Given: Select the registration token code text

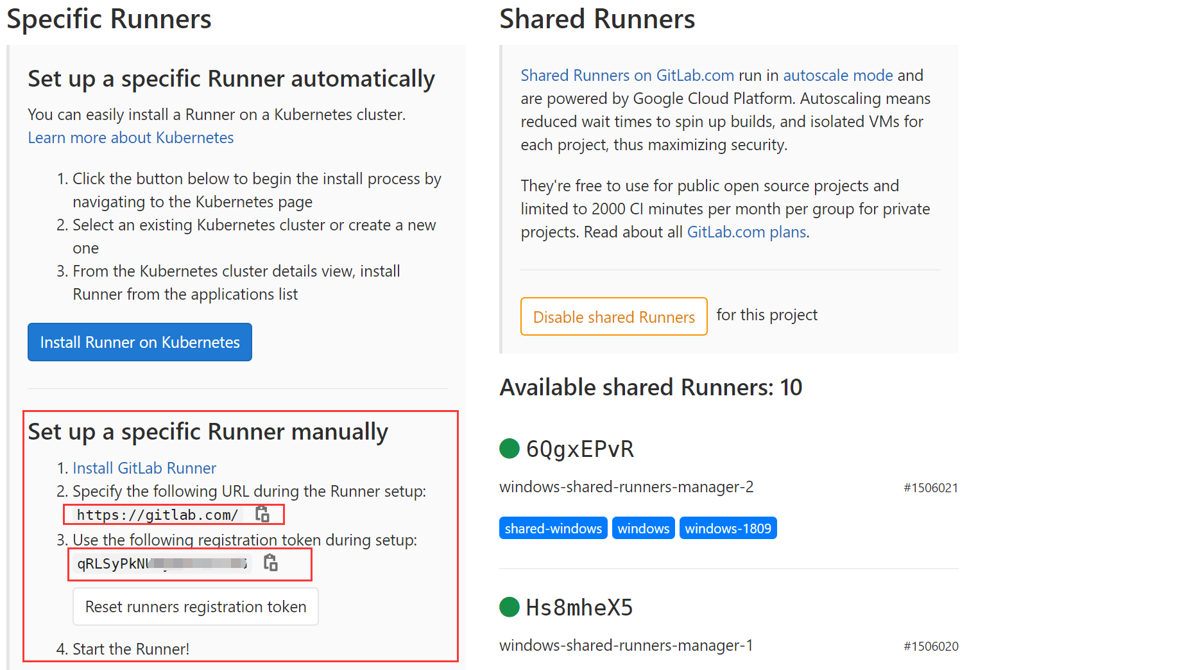Looking at the screenshot, I should click(162, 563).
